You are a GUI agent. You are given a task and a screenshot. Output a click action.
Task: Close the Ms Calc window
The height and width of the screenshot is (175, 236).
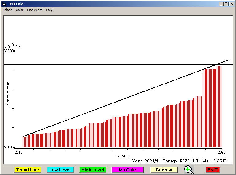(x=231, y=4)
